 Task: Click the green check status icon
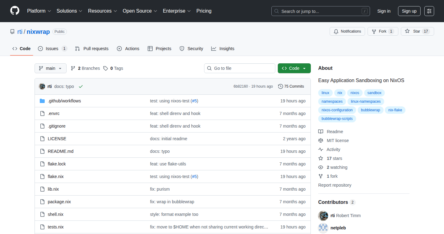[81, 86]
